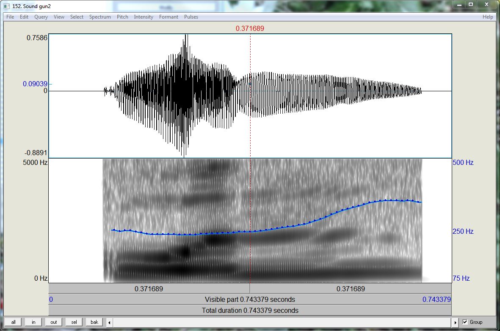Image resolution: width=500 pixels, height=331 pixels.
Task: Click the 'all' zoom button
Action: pos(13,322)
